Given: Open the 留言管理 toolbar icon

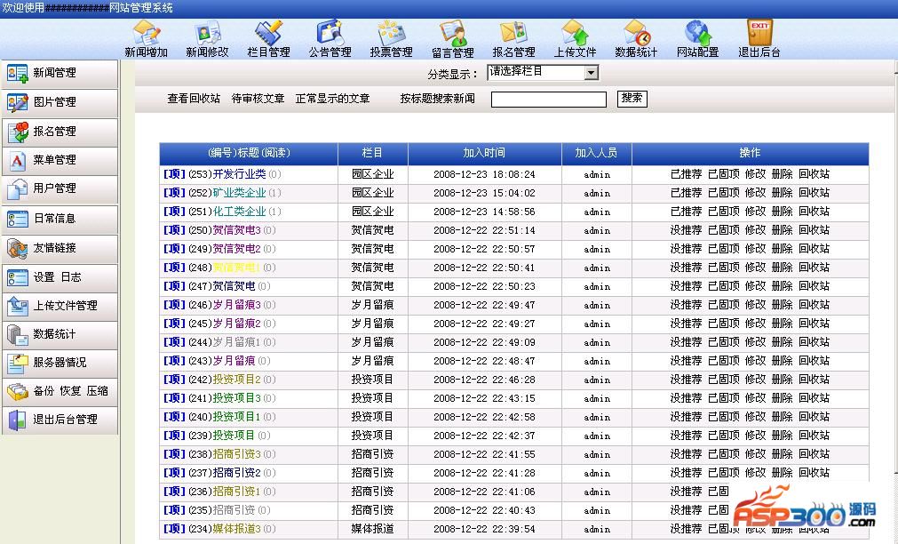Looking at the screenshot, I should pyautogui.click(x=452, y=33).
